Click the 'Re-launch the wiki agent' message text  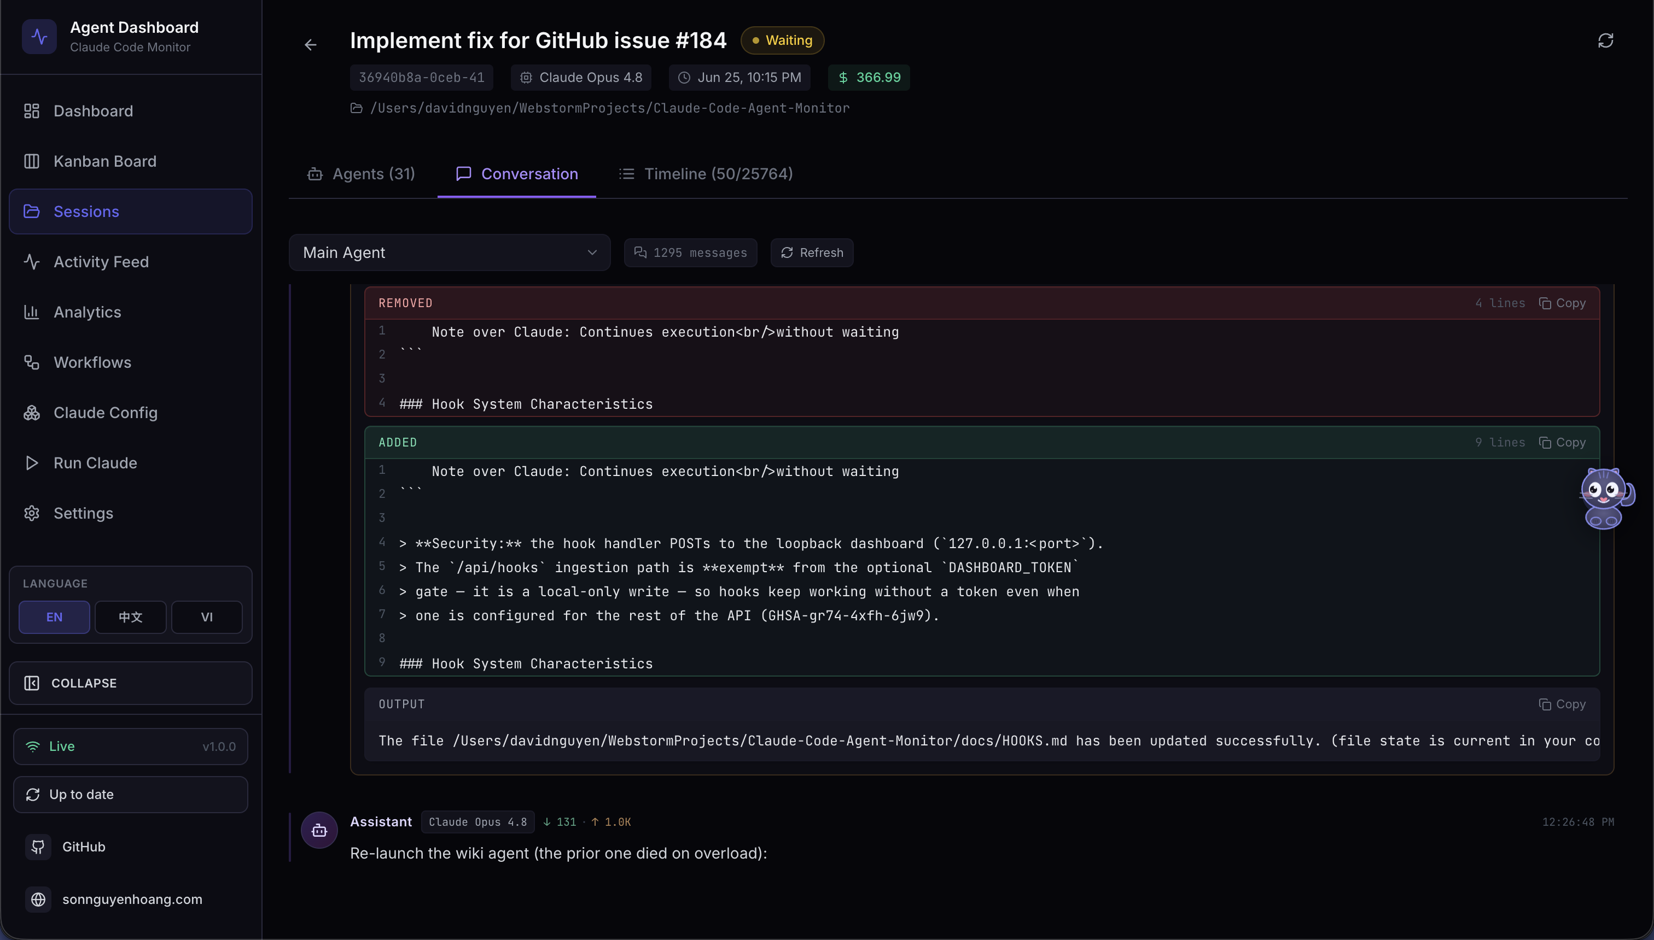pyautogui.click(x=559, y=854)
